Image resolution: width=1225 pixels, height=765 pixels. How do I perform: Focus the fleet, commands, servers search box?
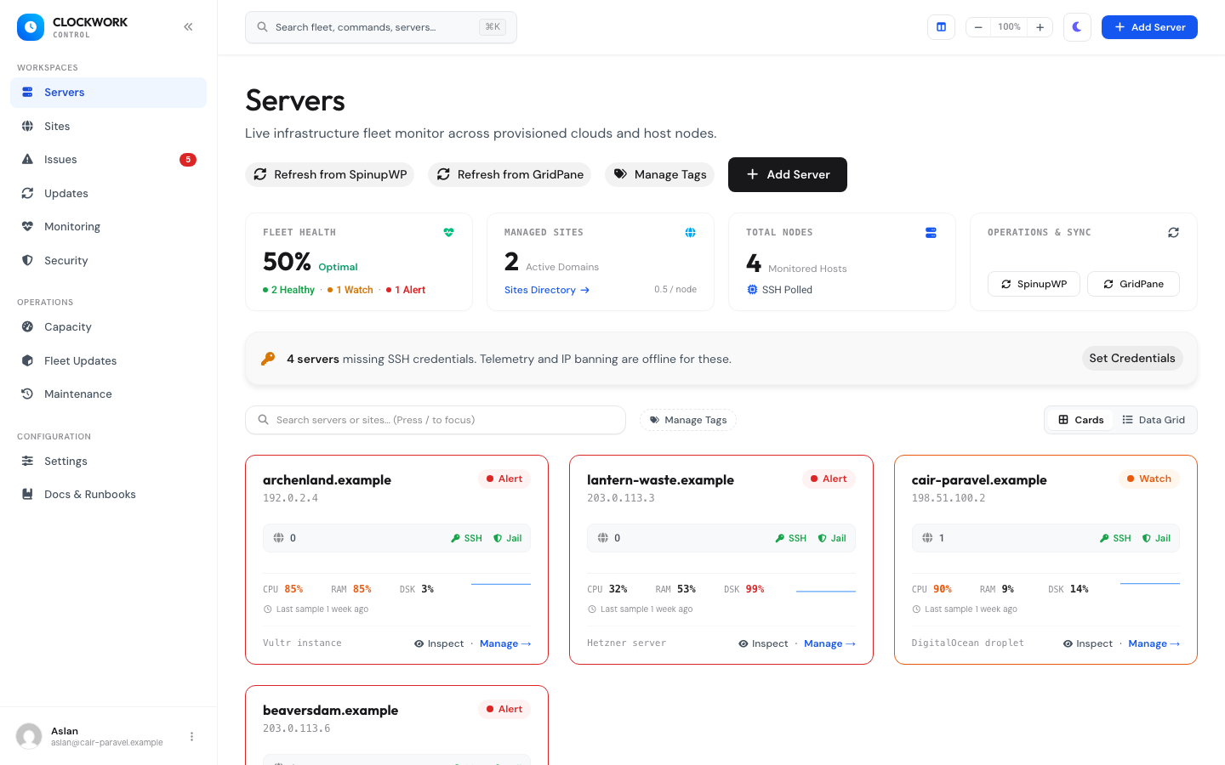381,27
